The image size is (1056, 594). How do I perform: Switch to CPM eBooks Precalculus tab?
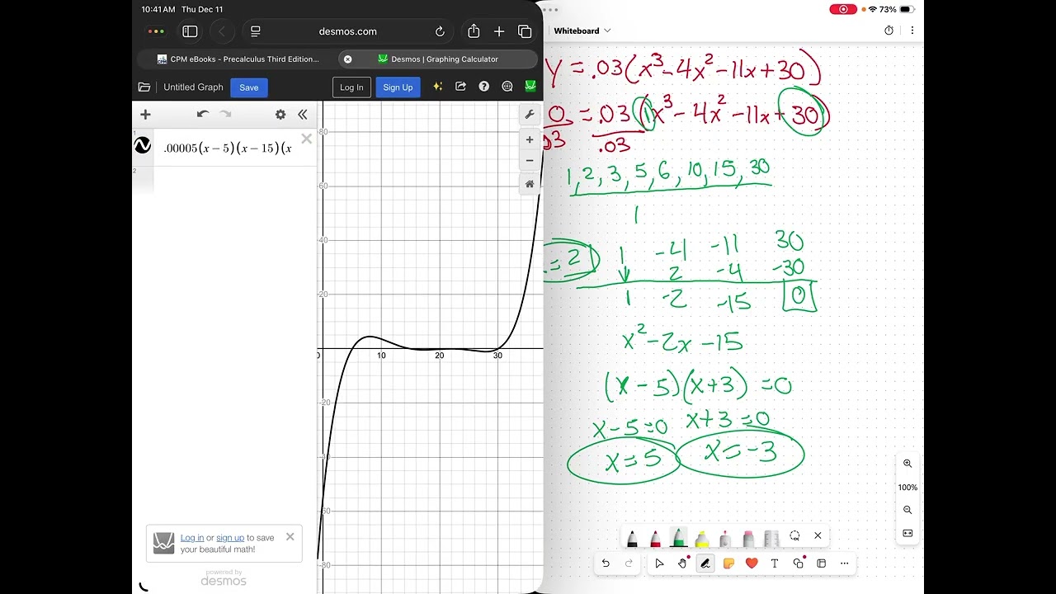238,59
